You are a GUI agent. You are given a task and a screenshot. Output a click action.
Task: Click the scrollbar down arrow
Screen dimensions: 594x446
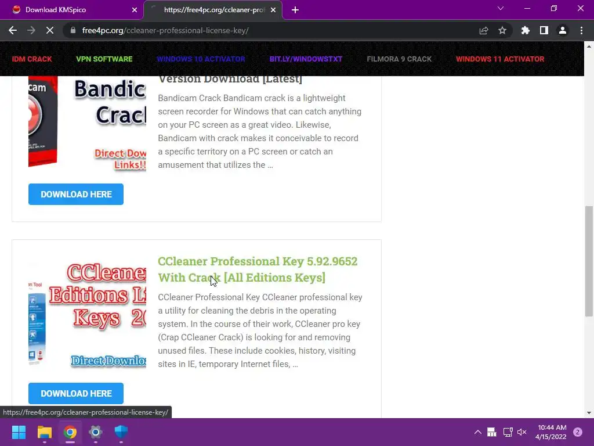(x=589, y=413)
